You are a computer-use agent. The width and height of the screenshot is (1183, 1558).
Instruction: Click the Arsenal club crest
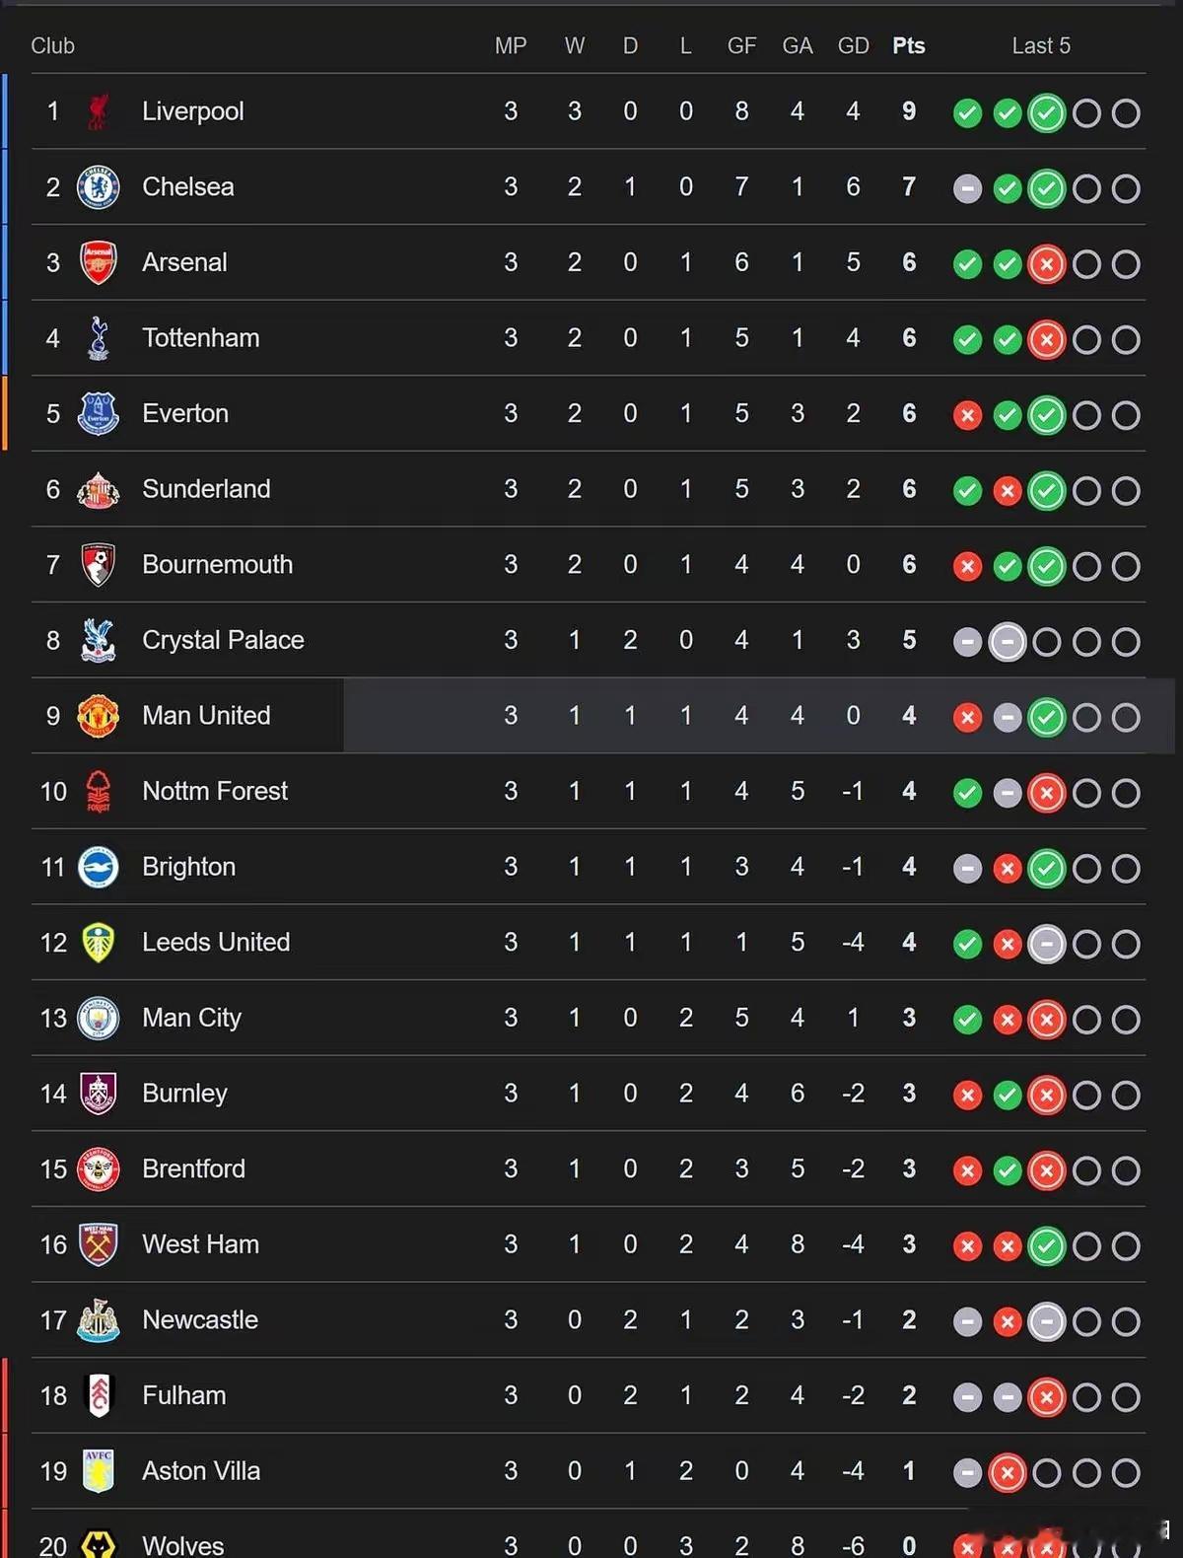[x=98, y=262]
